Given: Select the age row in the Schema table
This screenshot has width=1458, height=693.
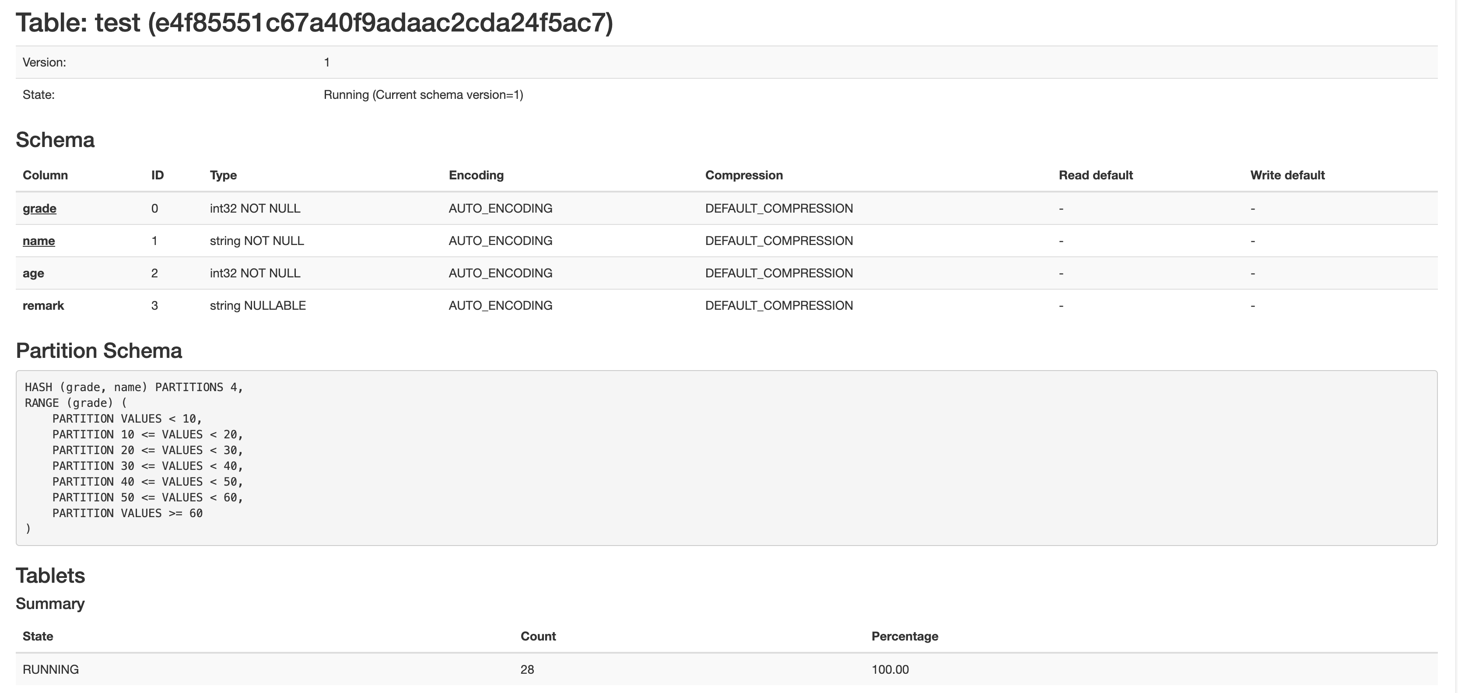Looking at the screenshot, I should (x=33, y=273).
